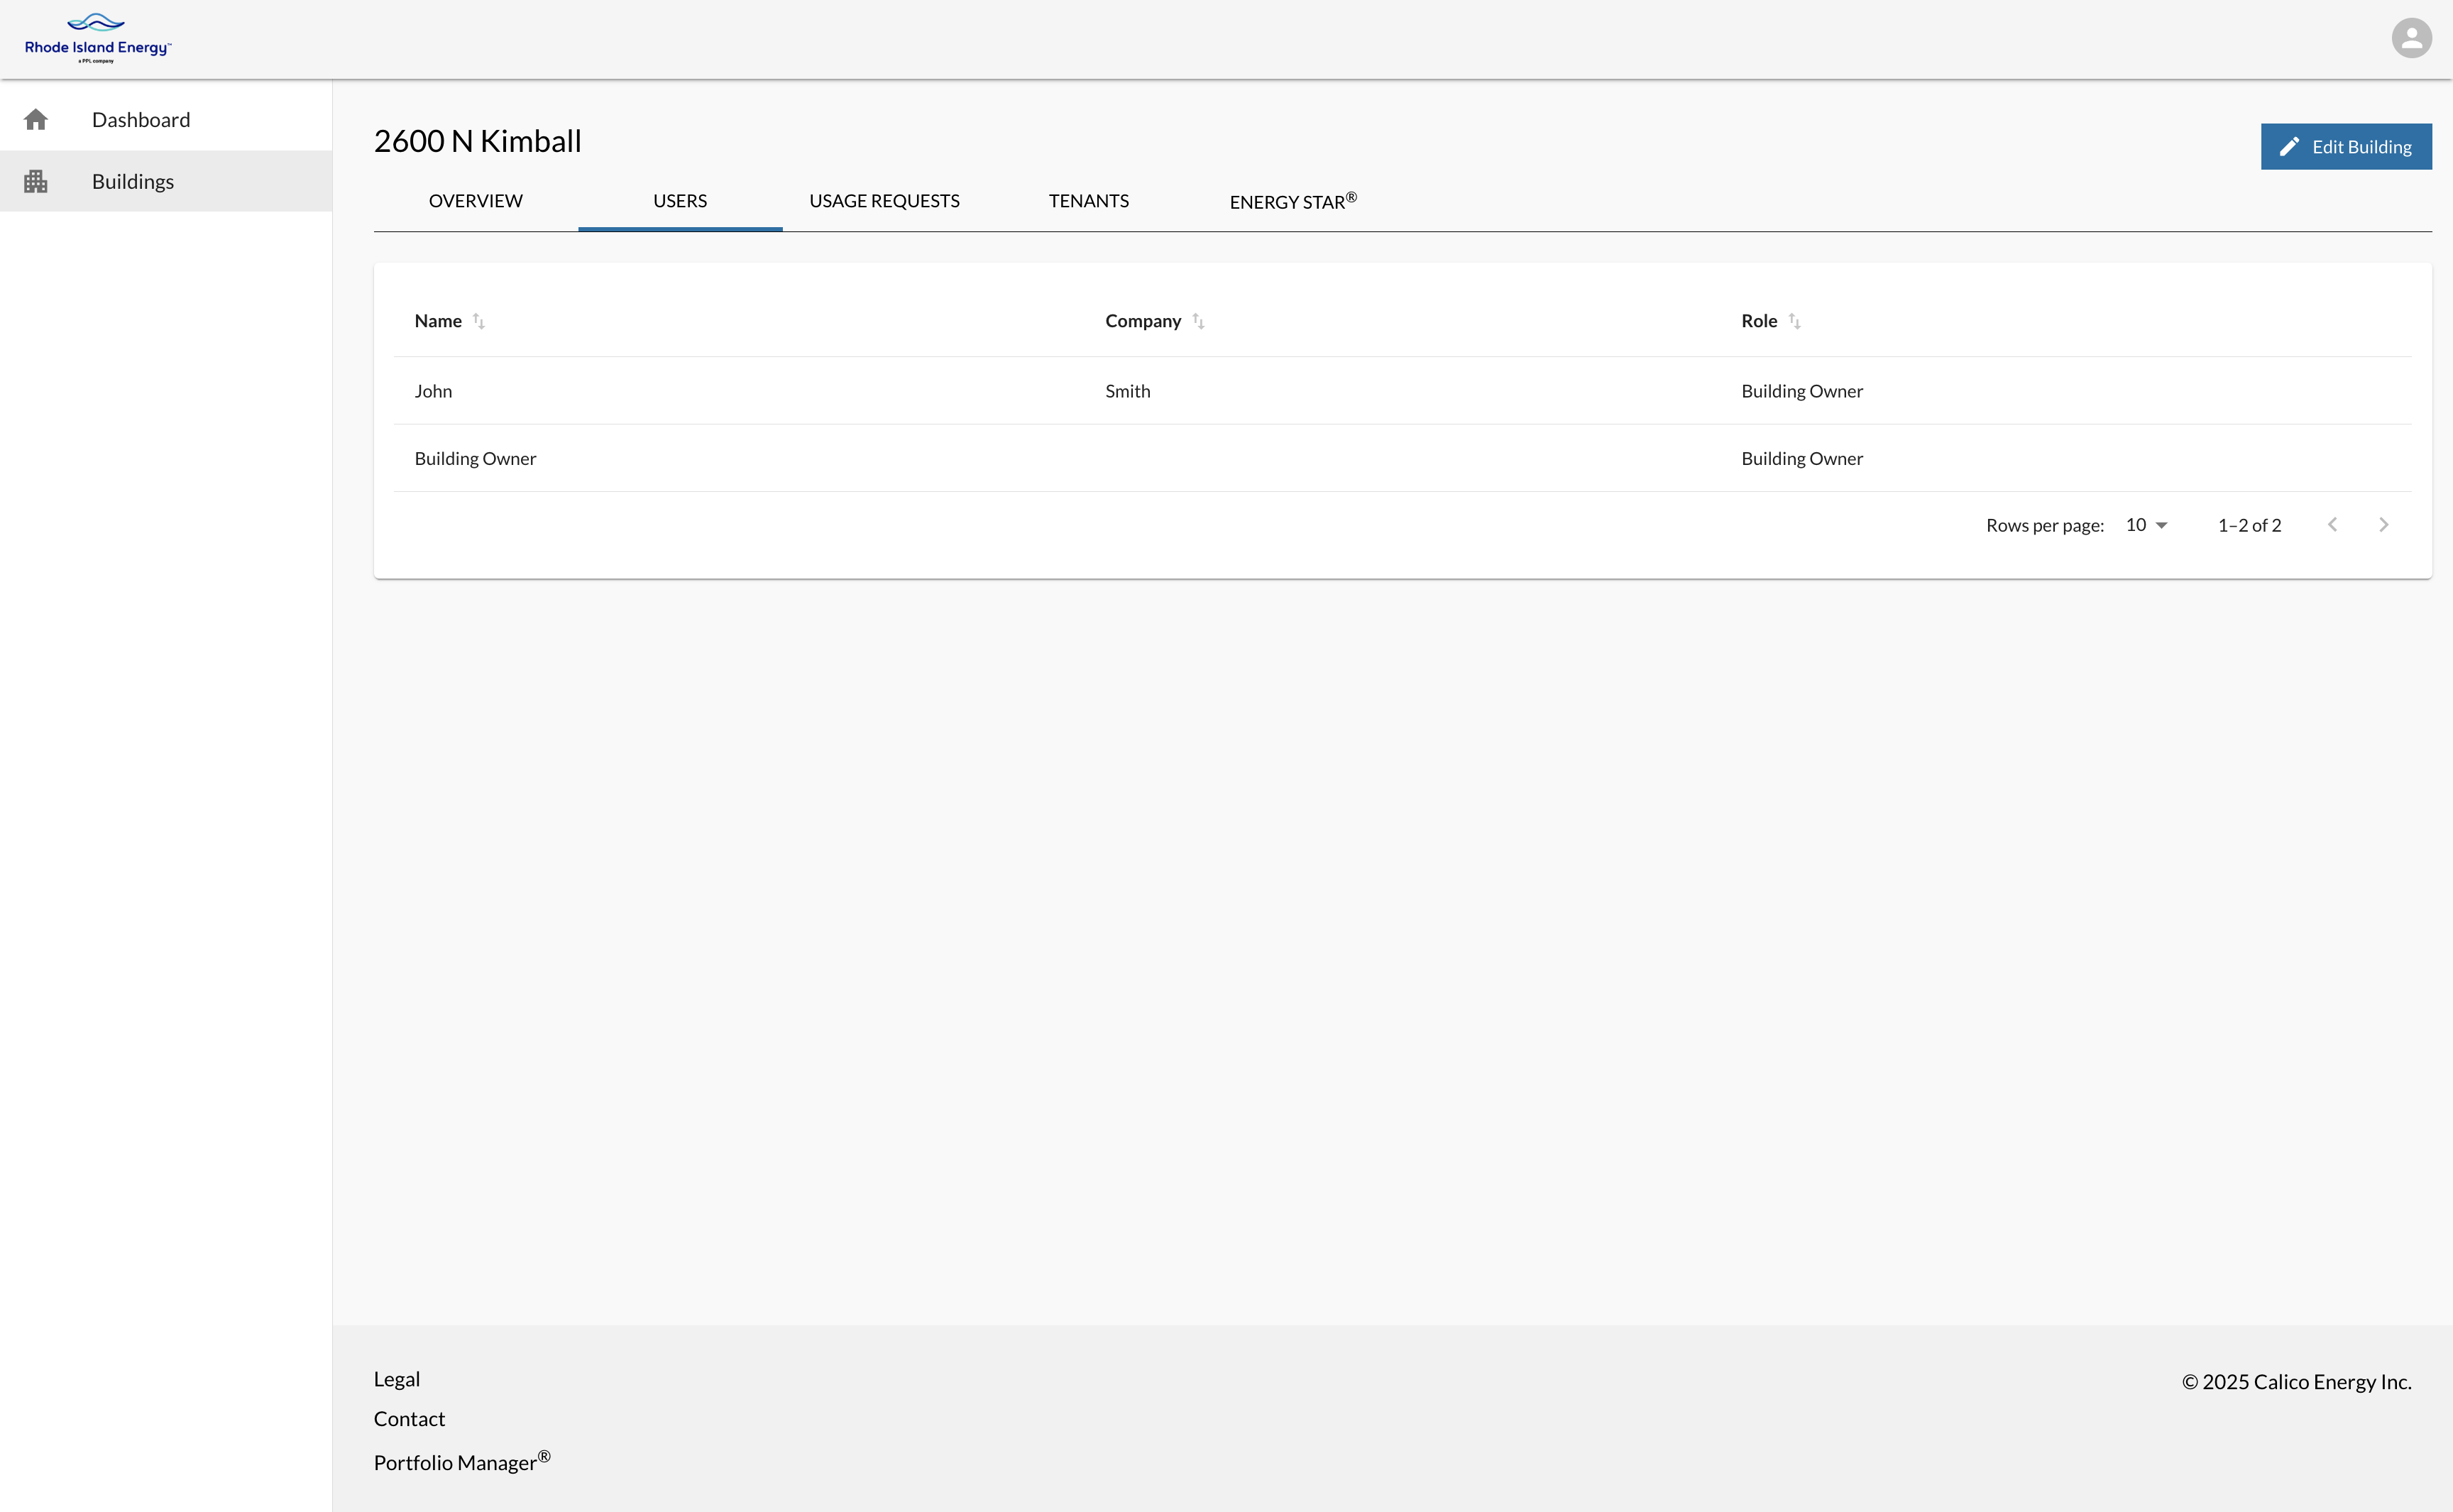
Task: Open the Legal footer link
Action: tap(396, 1379)
